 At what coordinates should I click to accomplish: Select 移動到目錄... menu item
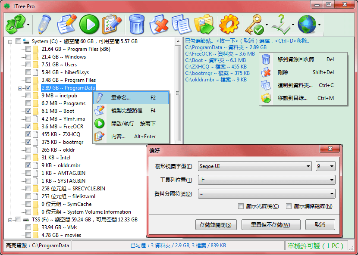click(x=303, y=98)
